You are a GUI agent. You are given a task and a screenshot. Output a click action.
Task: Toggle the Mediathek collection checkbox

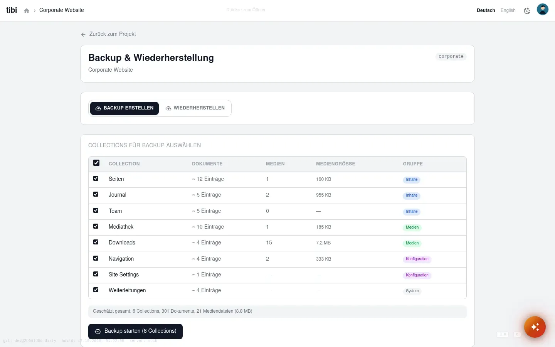(96, 226)
